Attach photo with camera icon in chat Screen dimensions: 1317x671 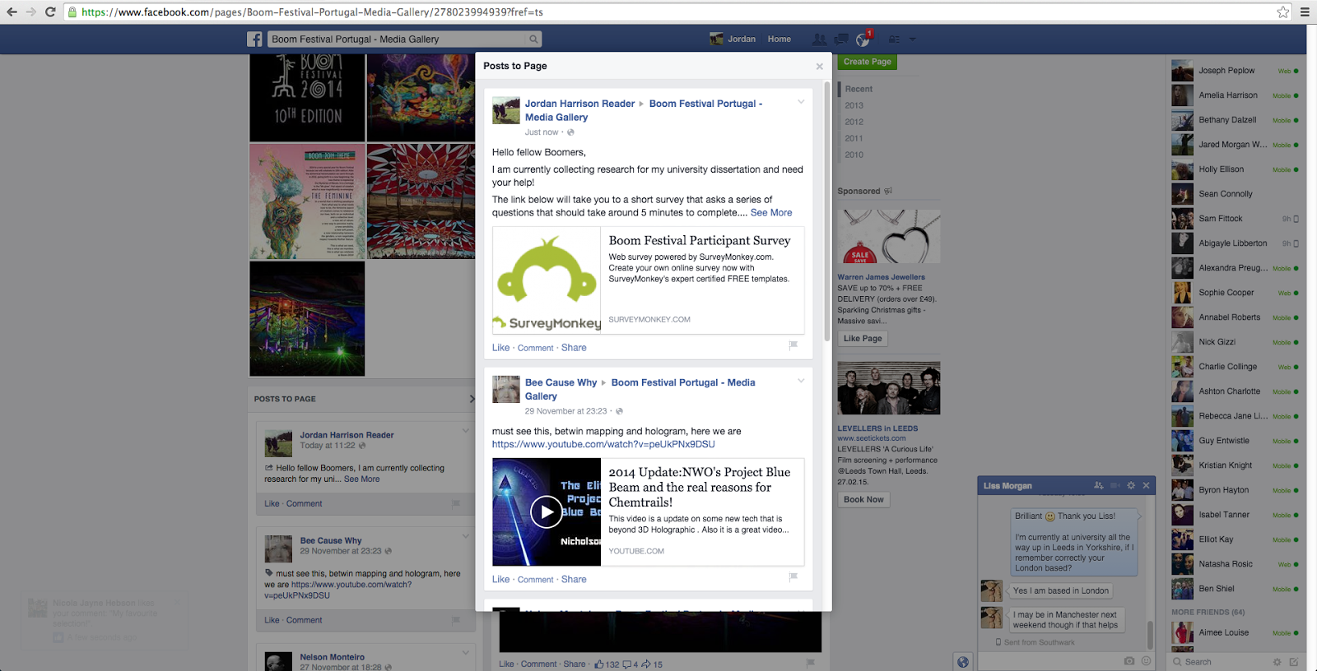(1129, 660)
